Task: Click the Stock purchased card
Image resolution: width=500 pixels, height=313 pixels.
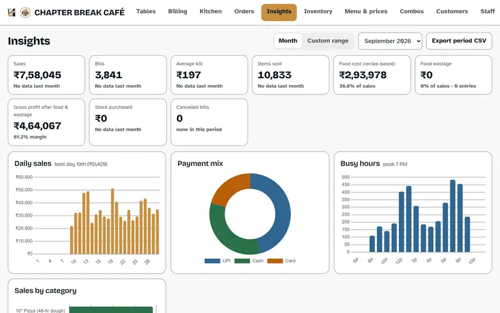Action: click(127, 122)
